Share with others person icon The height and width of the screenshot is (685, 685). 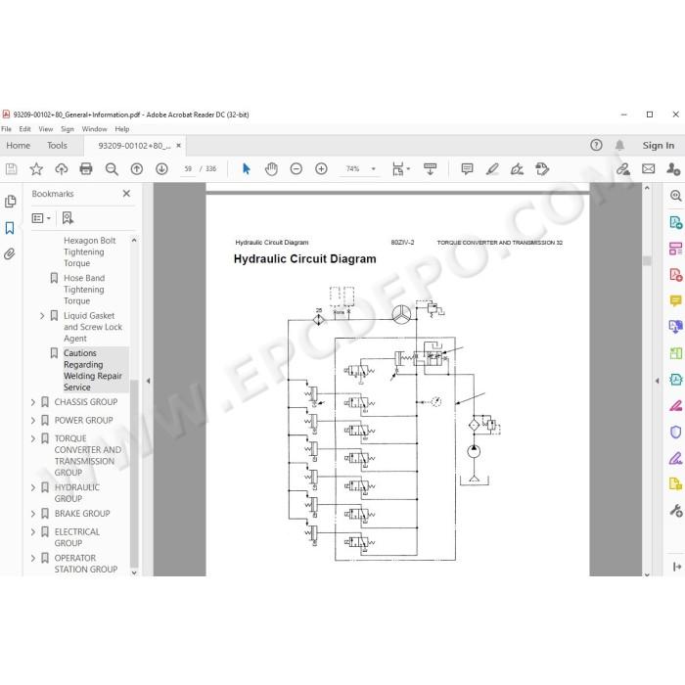[673, 169]
